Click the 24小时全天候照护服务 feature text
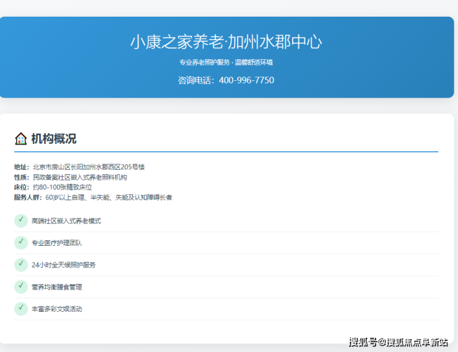The image size is (458, 352). 64,265
